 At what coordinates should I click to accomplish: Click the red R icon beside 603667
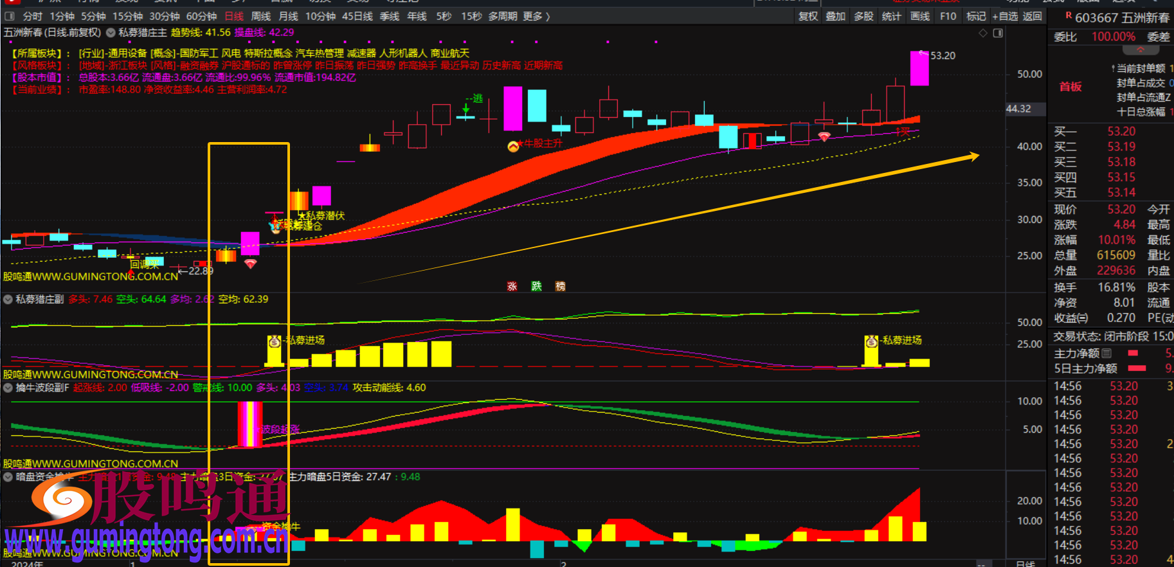(x=1069, y=16)
